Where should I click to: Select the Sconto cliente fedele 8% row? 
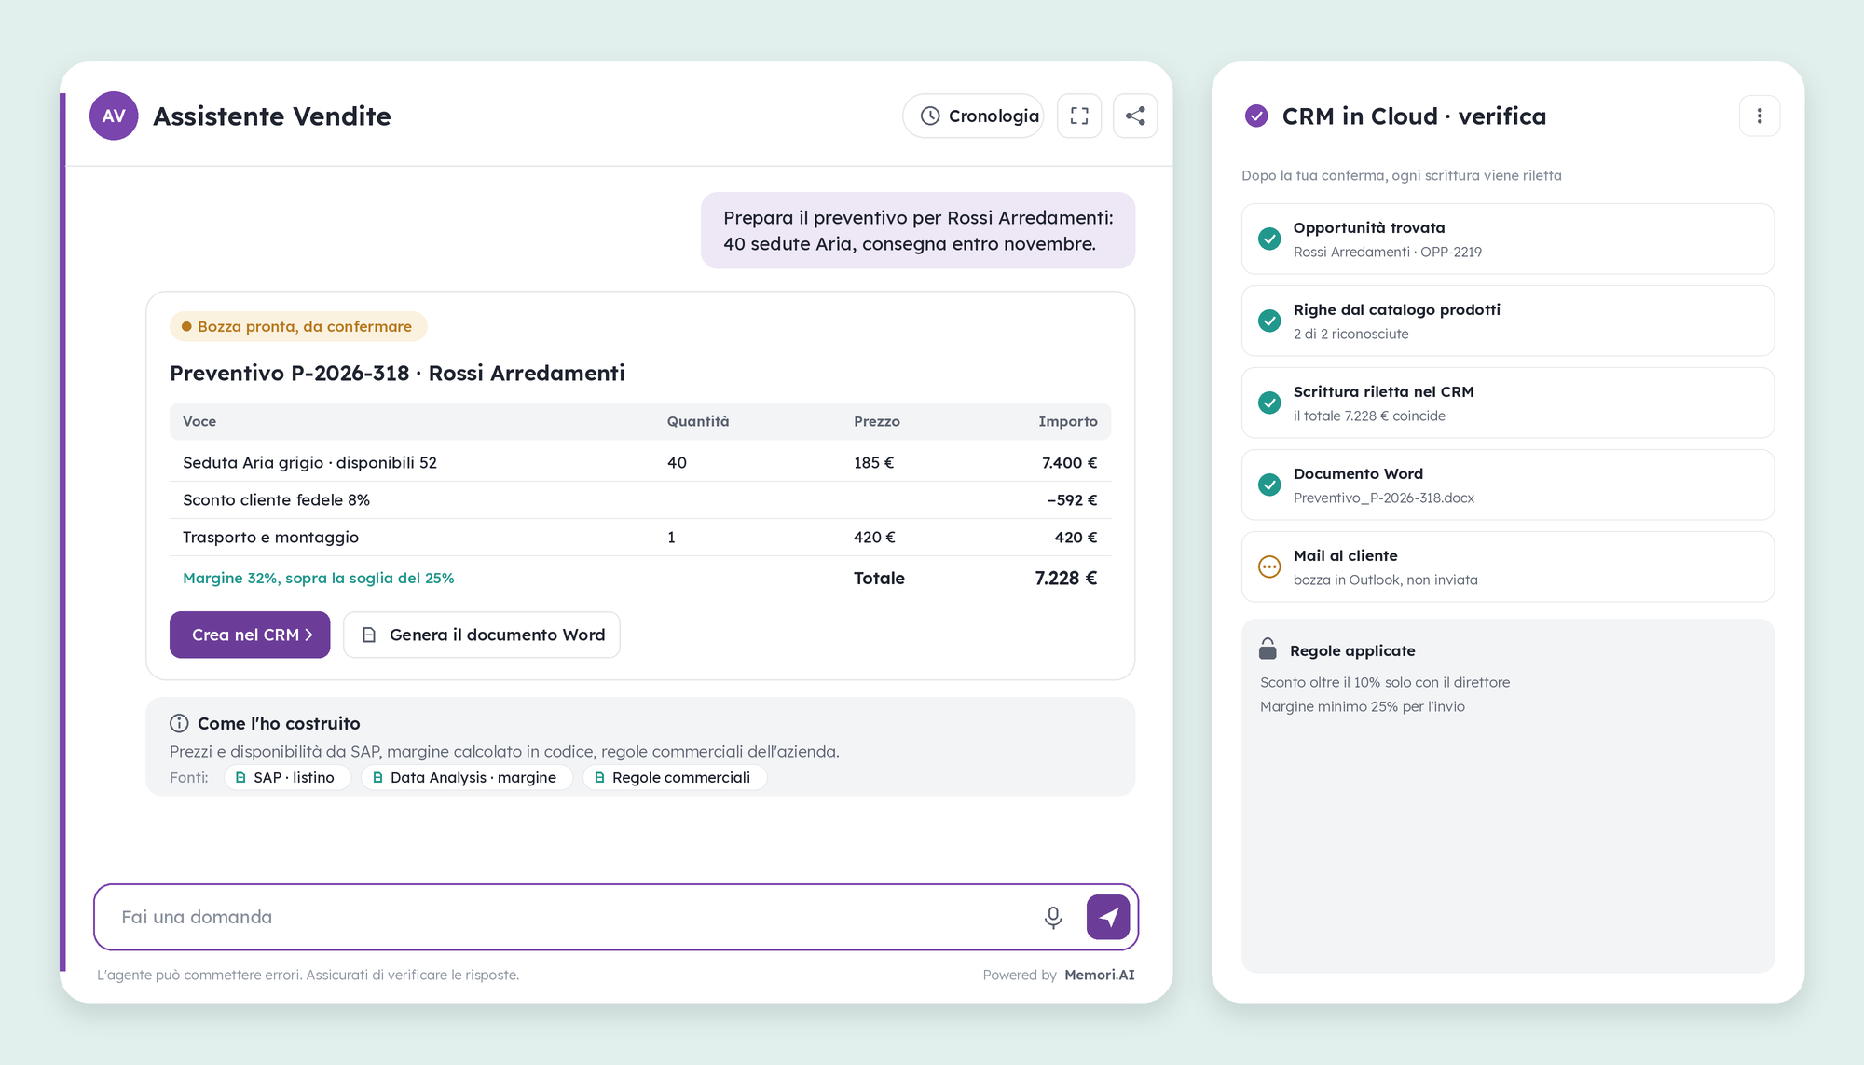640,499
